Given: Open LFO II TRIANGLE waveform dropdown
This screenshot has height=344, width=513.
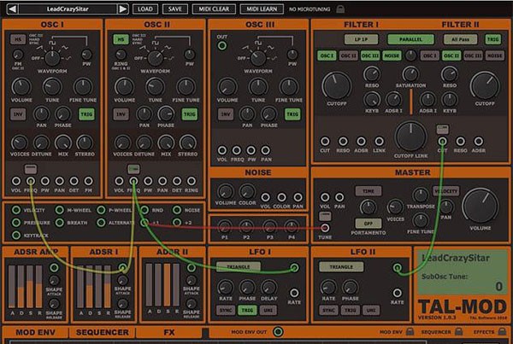Looking at the screenshot, I should [341, 267].
